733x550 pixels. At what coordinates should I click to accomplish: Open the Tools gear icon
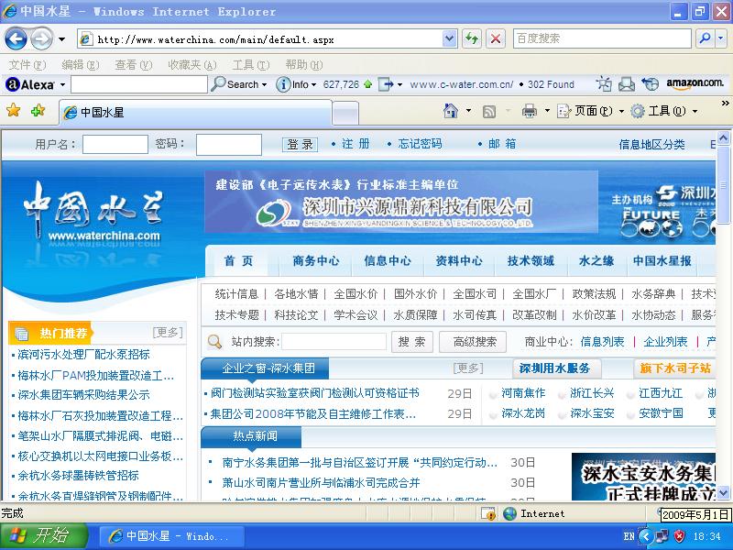click(x=638, y=111)
